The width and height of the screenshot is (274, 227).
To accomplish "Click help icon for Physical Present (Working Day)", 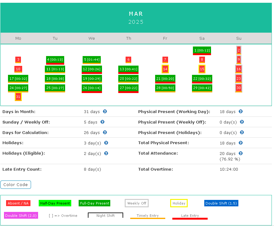I will (241, 111).
